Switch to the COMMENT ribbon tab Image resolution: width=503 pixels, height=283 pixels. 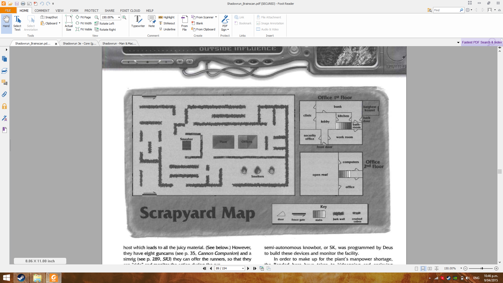point(42,11)
